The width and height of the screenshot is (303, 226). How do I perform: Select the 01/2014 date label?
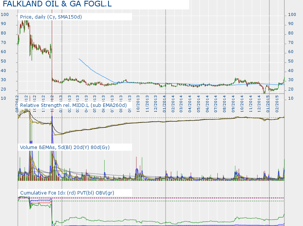164,104
